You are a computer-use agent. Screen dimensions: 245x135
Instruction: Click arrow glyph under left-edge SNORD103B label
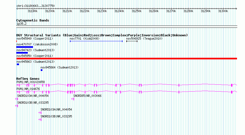(x=17, y=106)
